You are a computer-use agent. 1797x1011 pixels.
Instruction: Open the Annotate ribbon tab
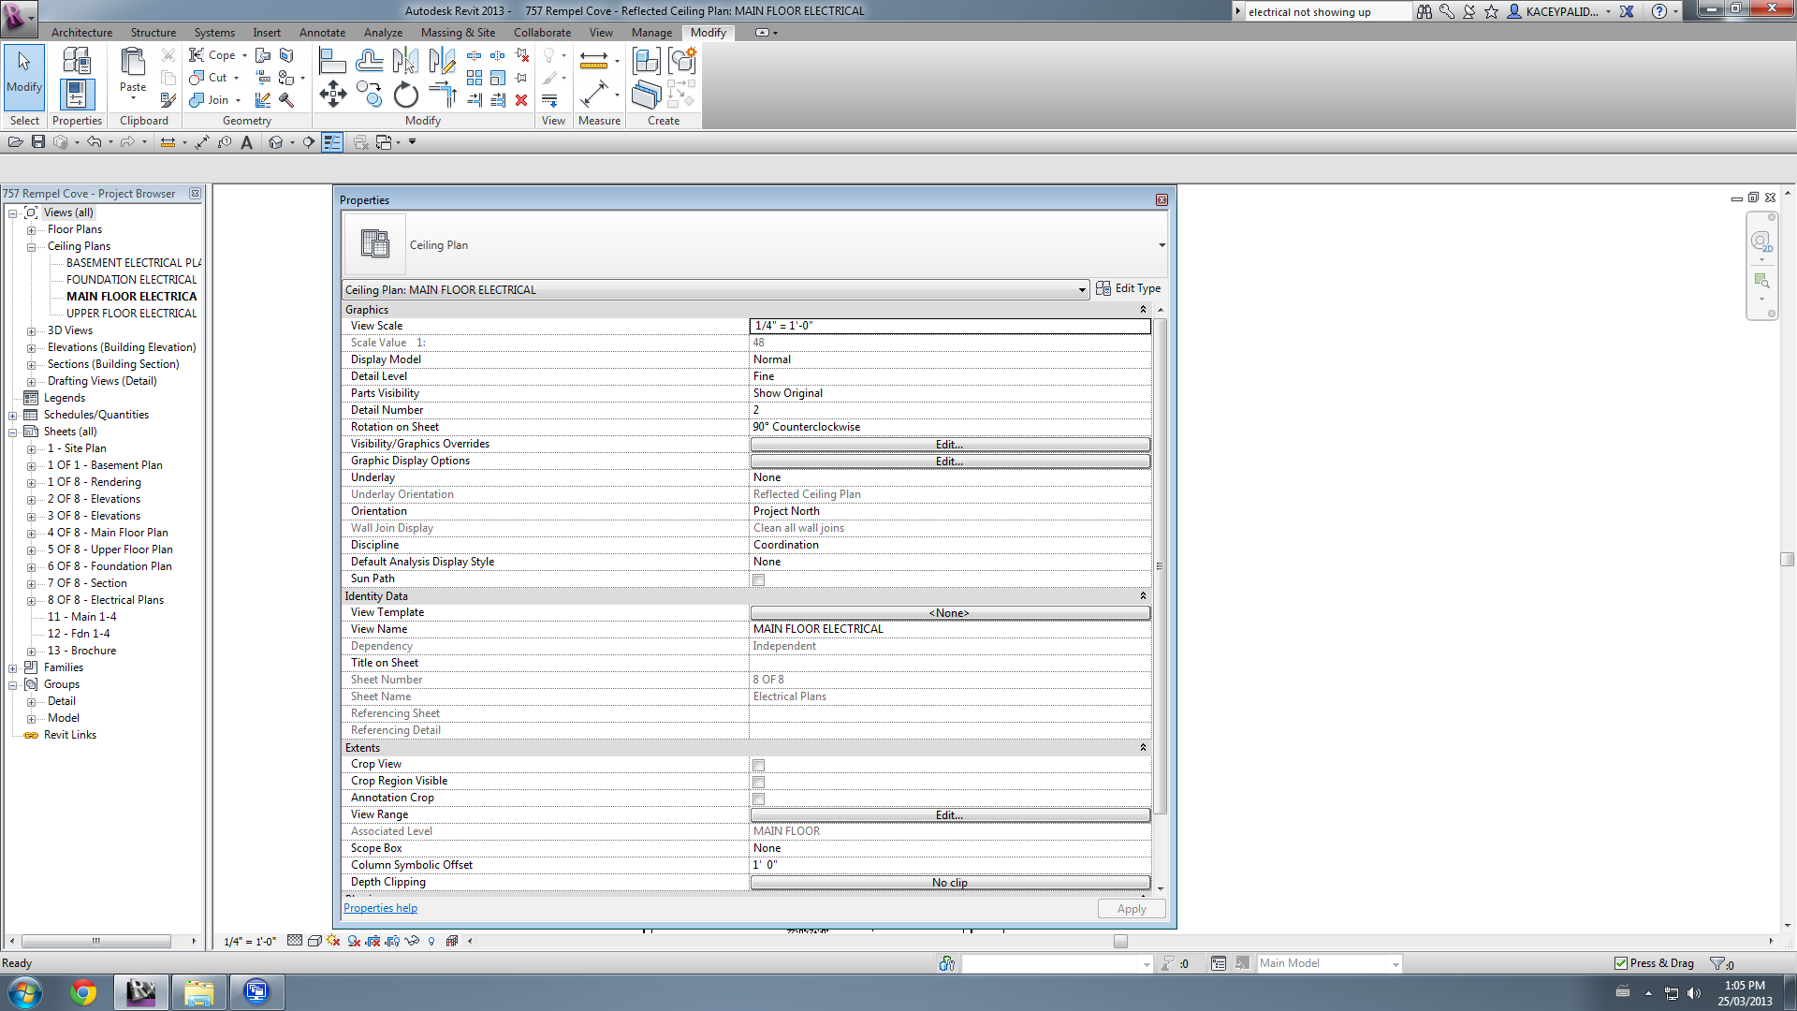point(322,33)
